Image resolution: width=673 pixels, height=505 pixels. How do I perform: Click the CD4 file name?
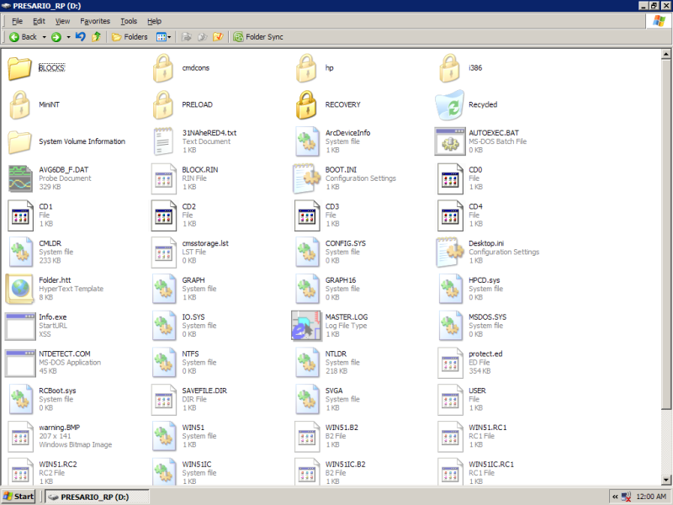click(x=475, y=206)
